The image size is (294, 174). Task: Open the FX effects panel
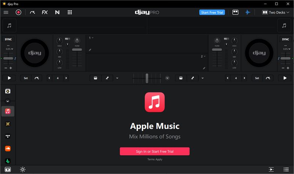click(44, 12)
